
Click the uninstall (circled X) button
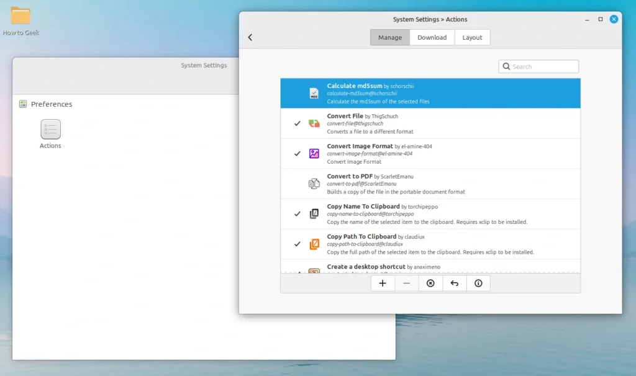point(430,283)
